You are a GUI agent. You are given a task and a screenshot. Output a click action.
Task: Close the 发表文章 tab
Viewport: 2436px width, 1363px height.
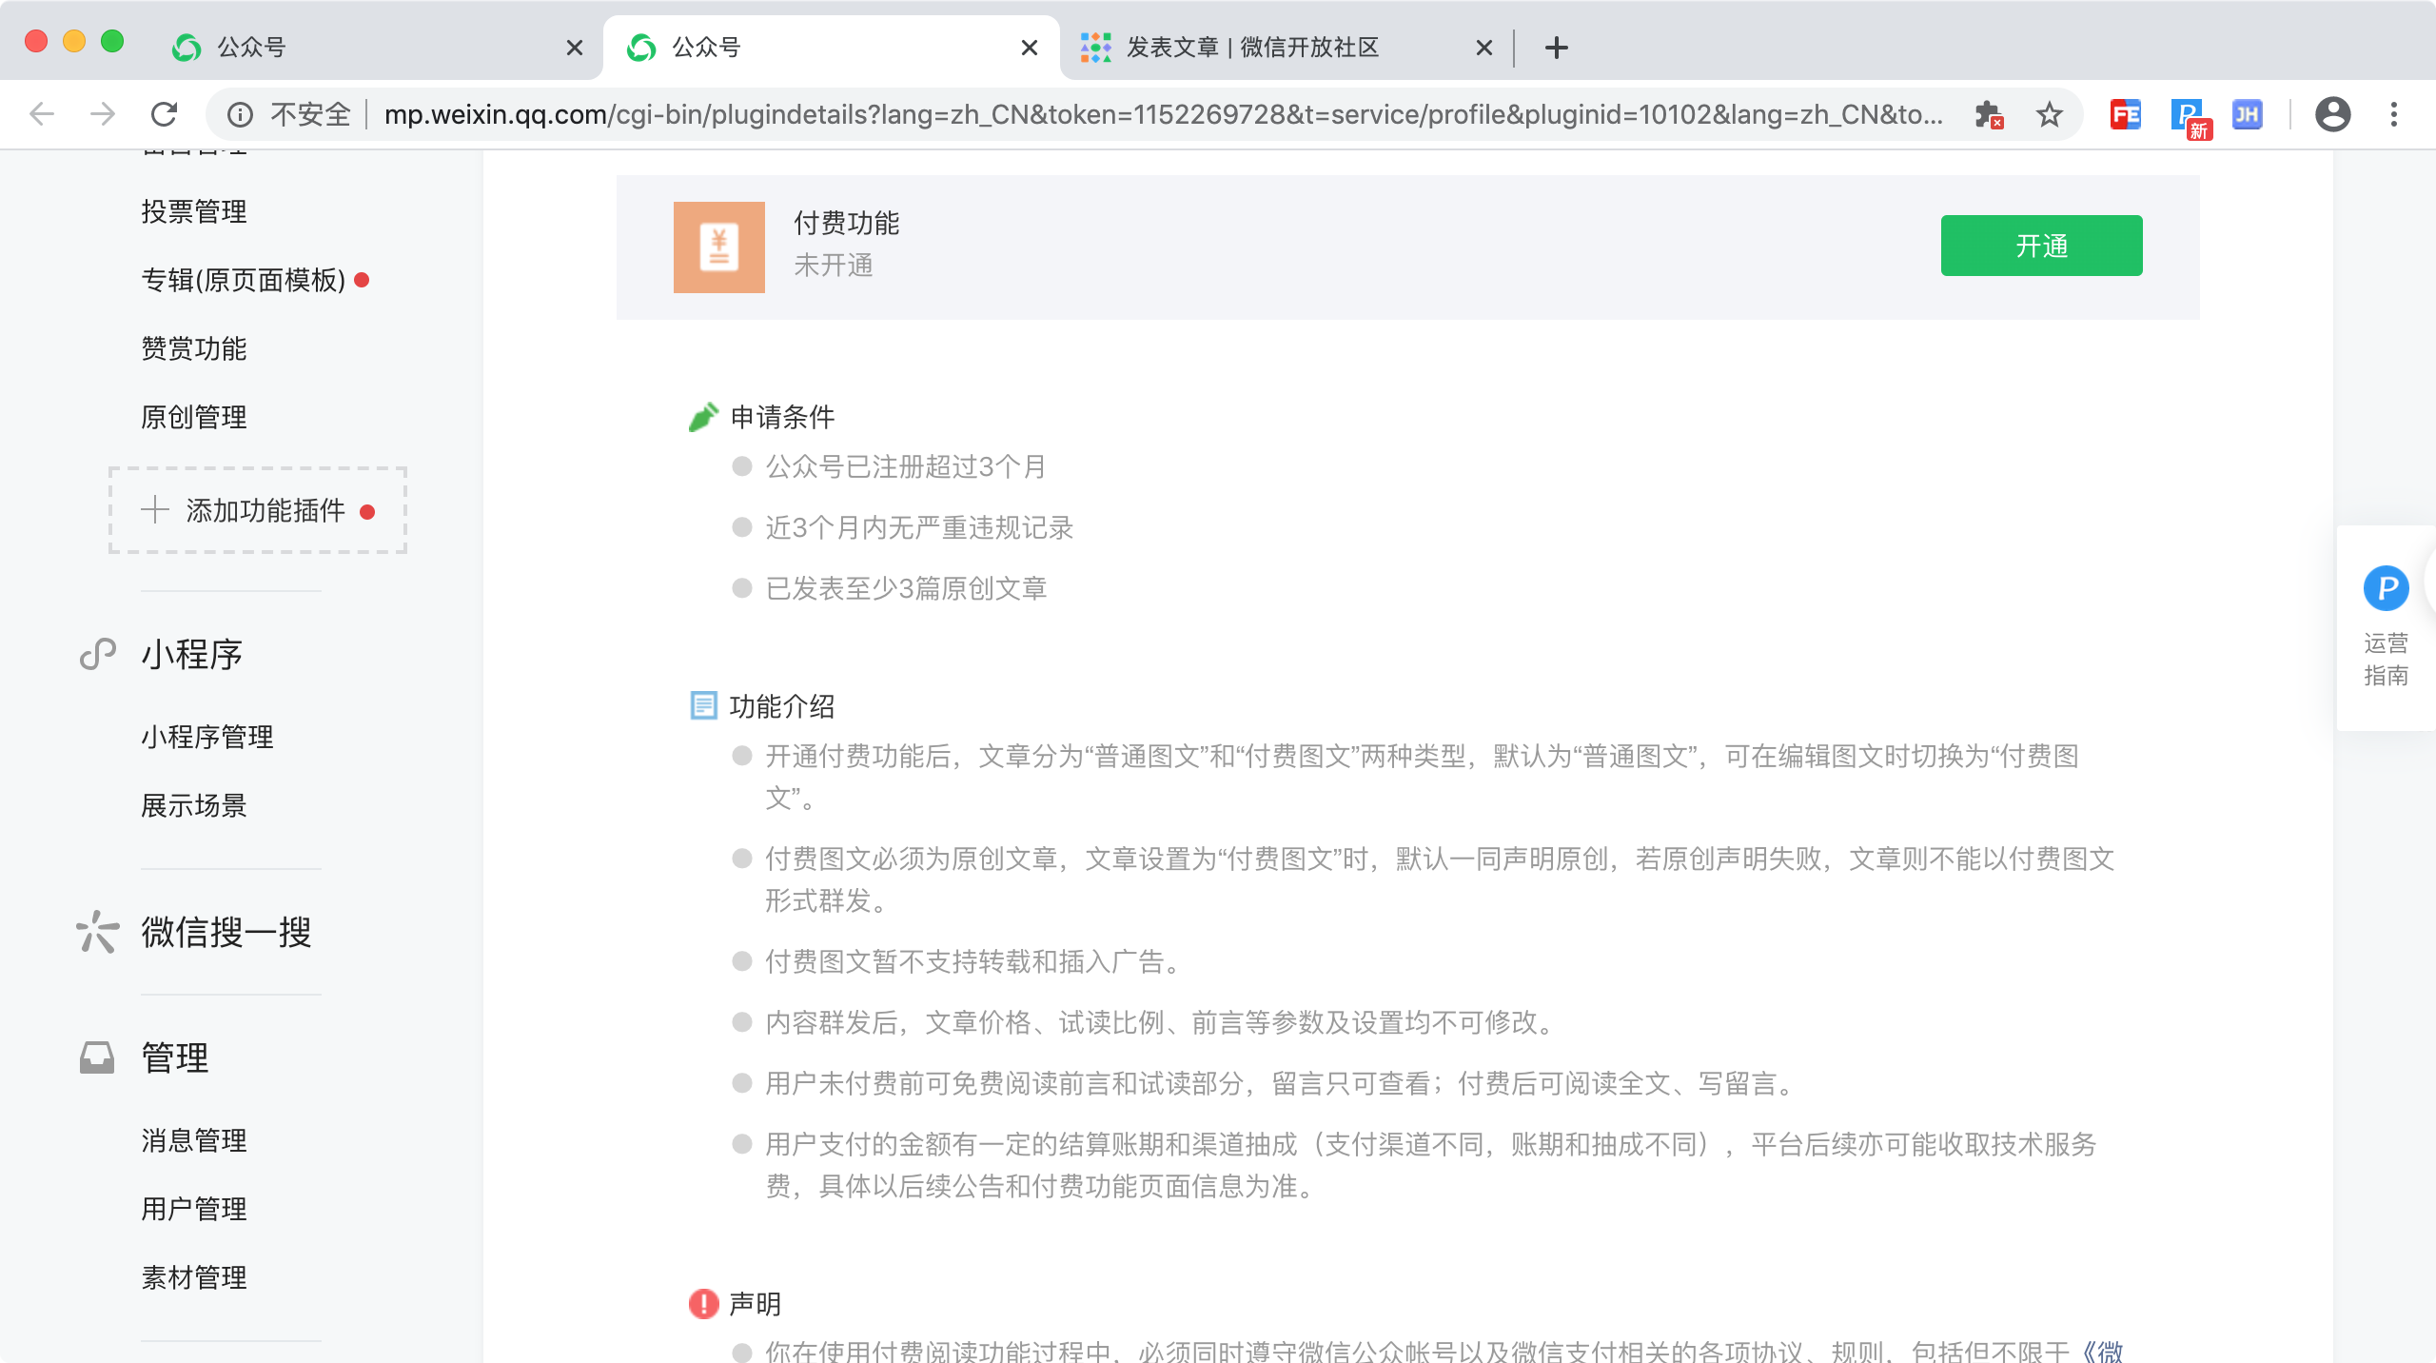(x=1483, y=48)
